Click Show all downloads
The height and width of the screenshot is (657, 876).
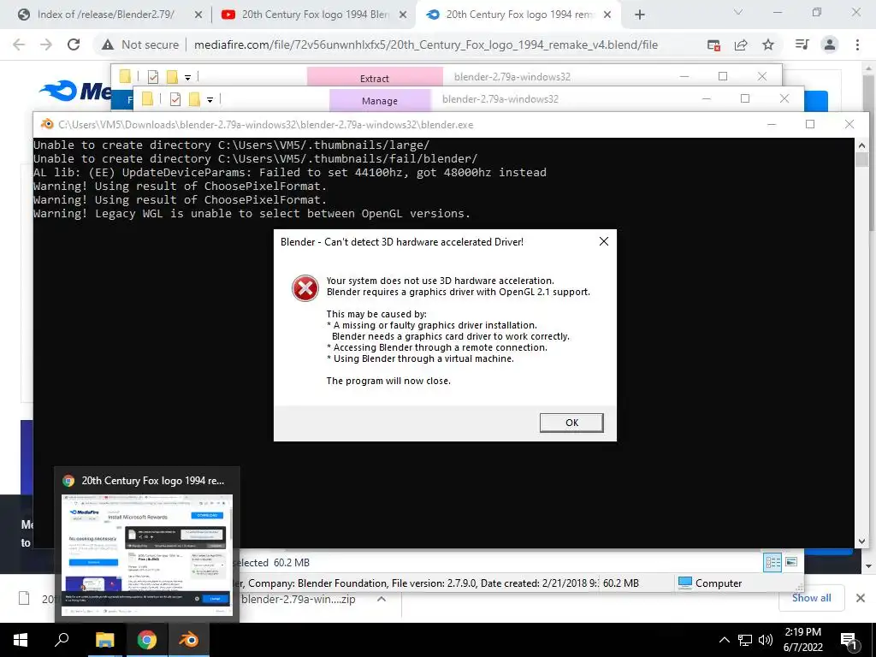[811, 598]
